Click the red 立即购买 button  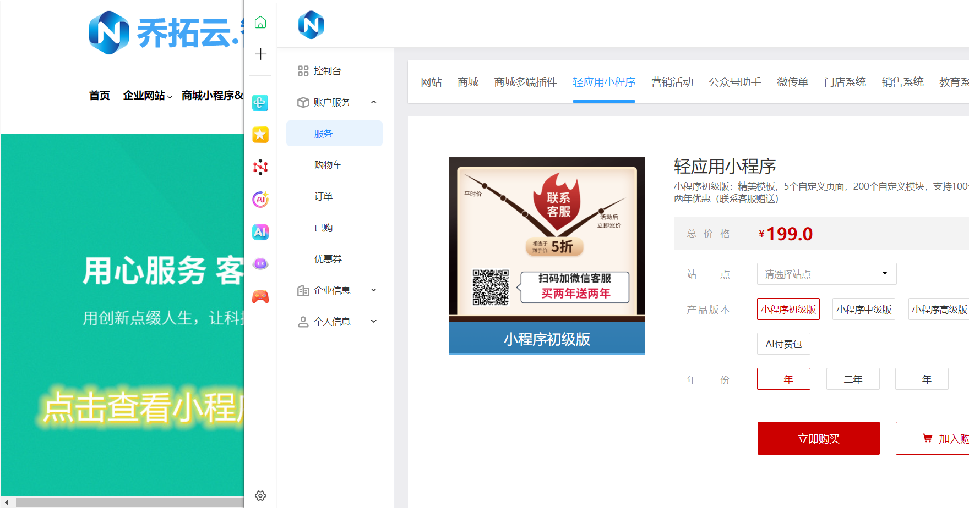(818, 438)
